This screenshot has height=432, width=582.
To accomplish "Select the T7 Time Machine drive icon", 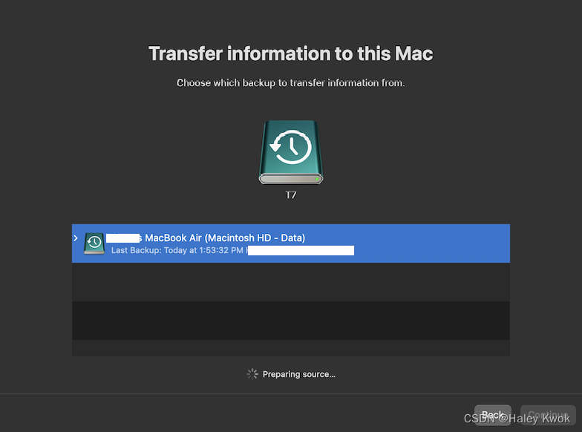I will [x=291, y=151].
